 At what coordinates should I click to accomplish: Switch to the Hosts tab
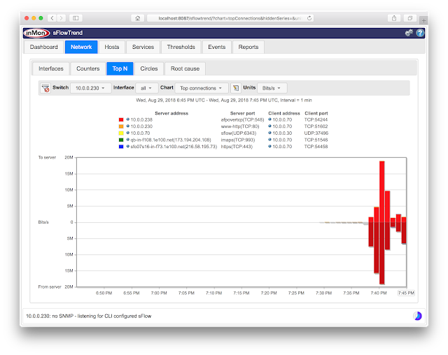click(x=112, y=47)
